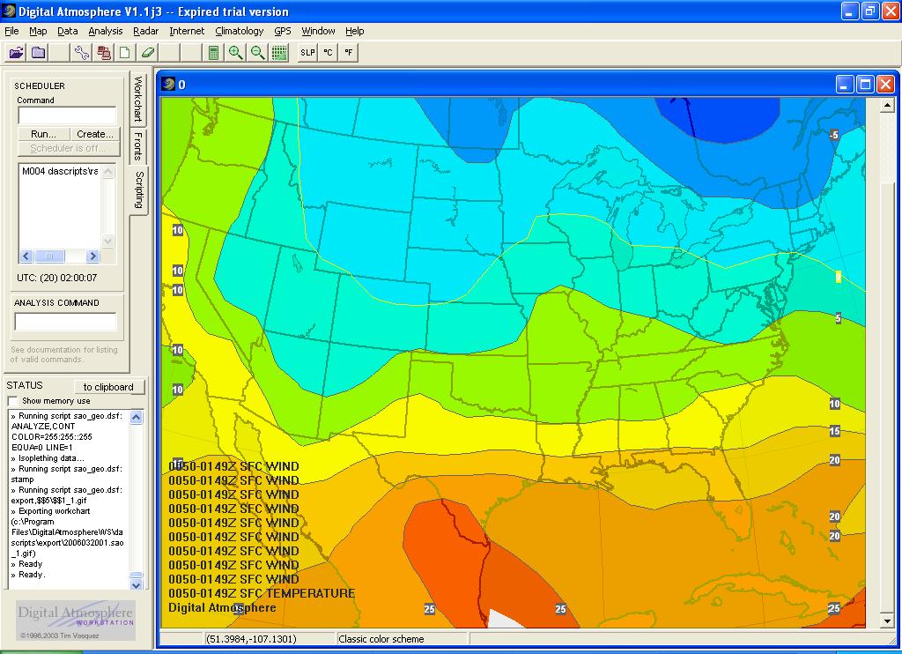The height and width of the screenshot is (654, 902).
Task: Click the map window title icon
Action: pos(168,85)
